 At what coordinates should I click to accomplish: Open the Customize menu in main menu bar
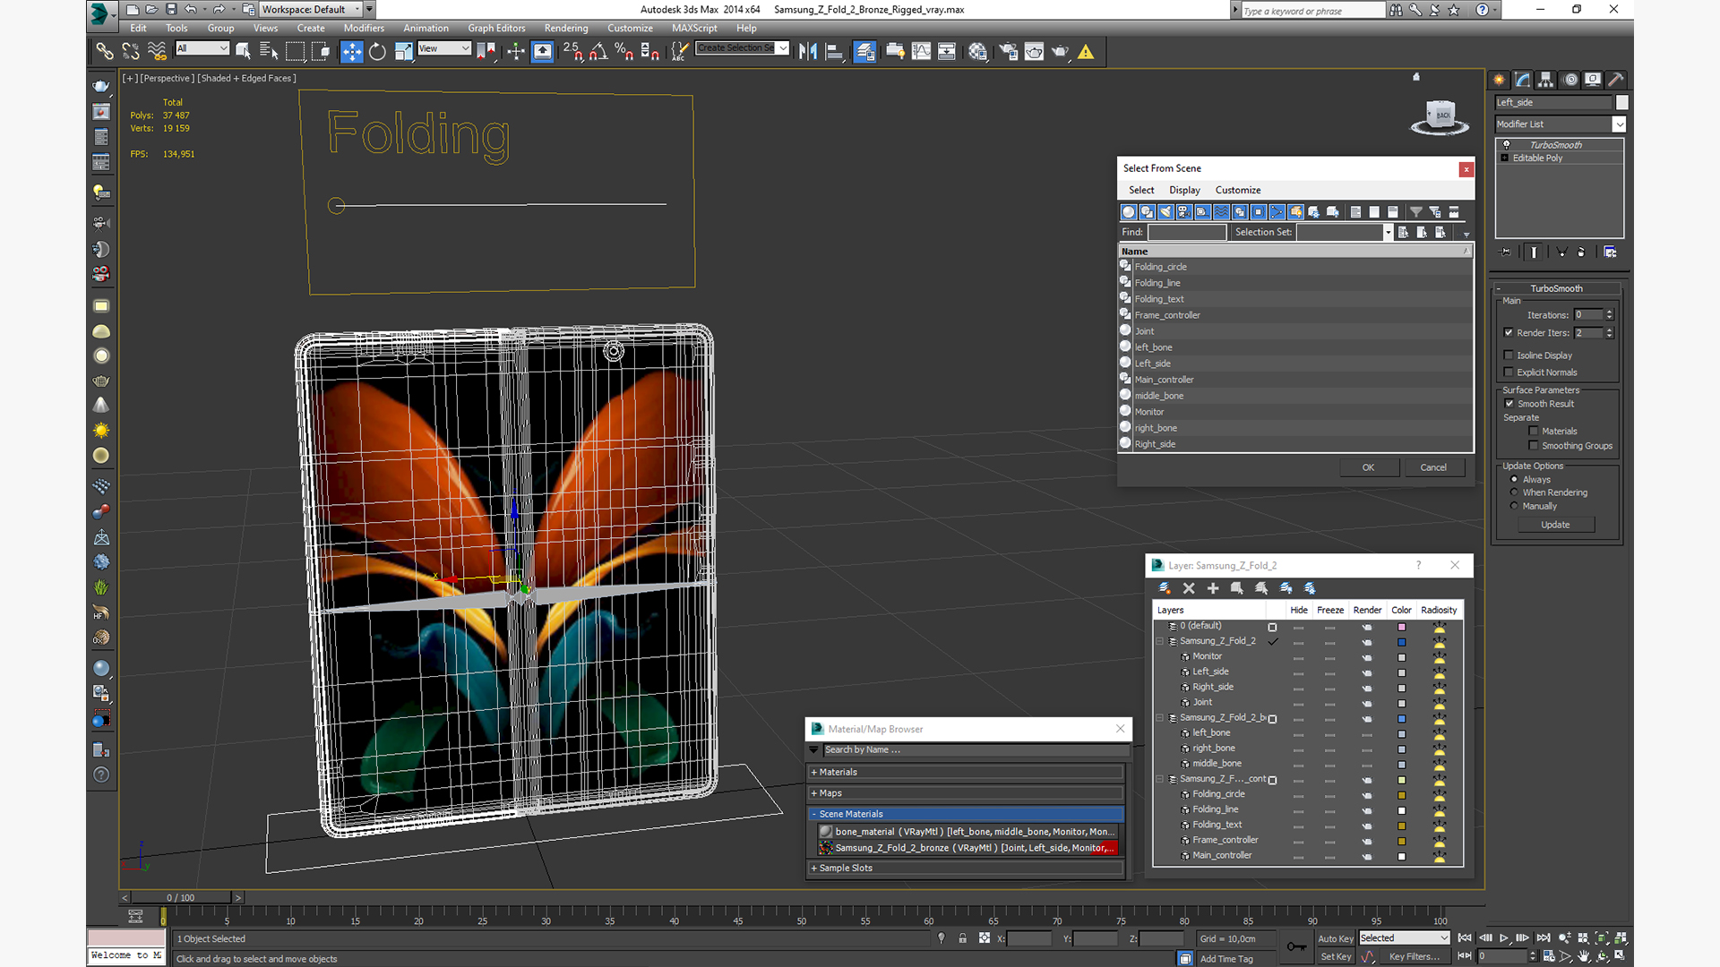pyautogui.click(x=630, y=28)
